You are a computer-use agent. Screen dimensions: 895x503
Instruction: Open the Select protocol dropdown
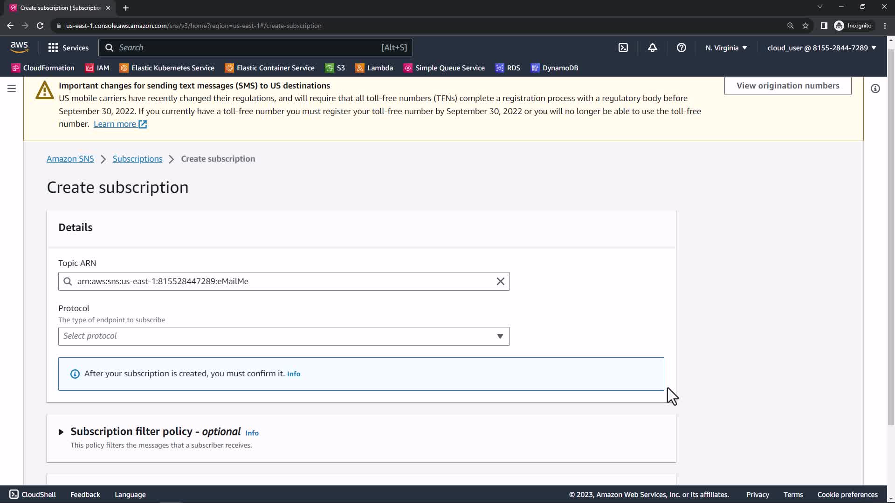(x=283, y=336)
